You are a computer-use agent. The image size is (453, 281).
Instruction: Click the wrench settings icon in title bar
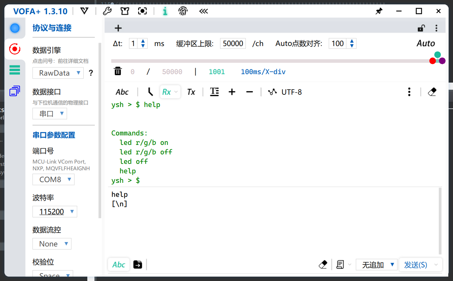(x=107, y=11)
